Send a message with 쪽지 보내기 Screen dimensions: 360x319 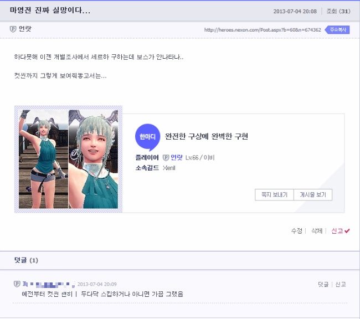[274, 195]
